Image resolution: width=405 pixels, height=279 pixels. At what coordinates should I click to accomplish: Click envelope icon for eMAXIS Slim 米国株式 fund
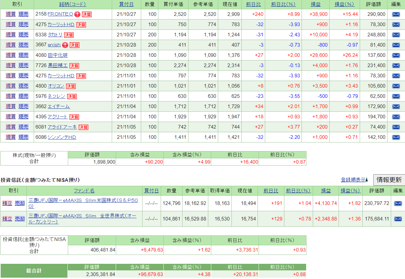tap(398, 203)
